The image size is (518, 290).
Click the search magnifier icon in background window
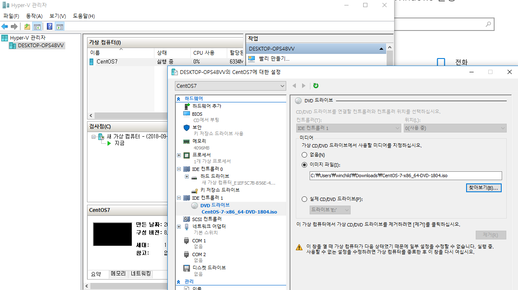point(488,24)
